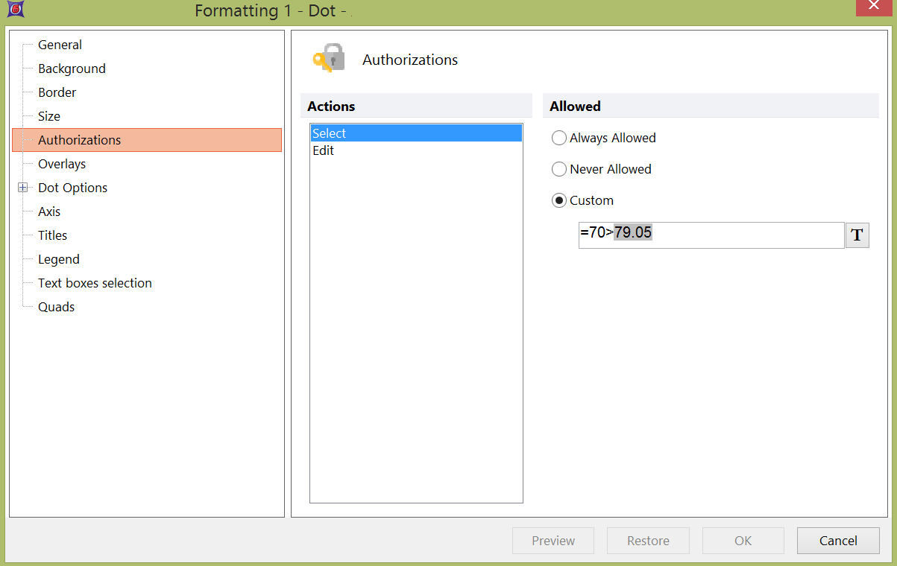897x566 pixels.
Task: Go to the Background category
Action: (72, 69)
